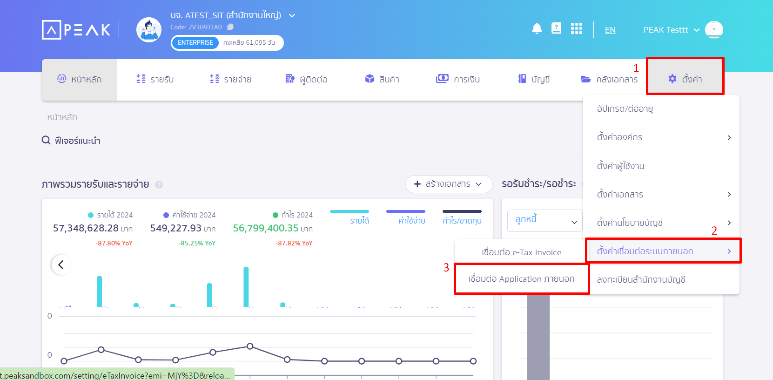Open the รายจ่าย expense menu

coord(230,80)
